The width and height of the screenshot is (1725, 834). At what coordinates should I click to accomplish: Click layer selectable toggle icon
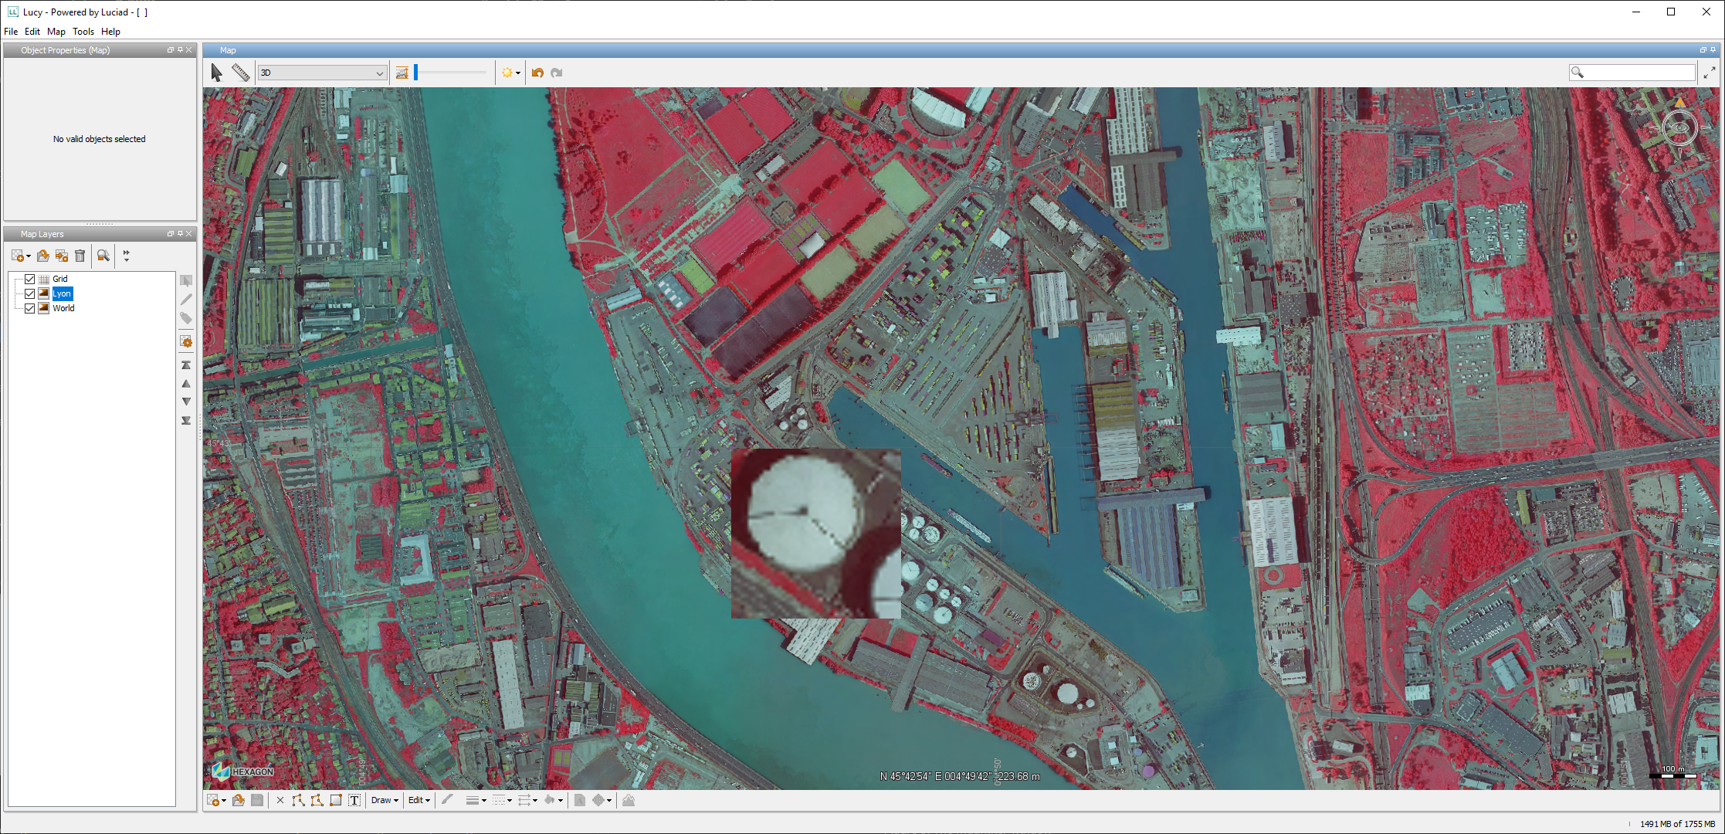pyautogui.click(x=186, y=280)
